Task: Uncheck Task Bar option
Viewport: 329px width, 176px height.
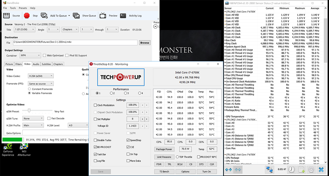Action: (x=95, y=154)
